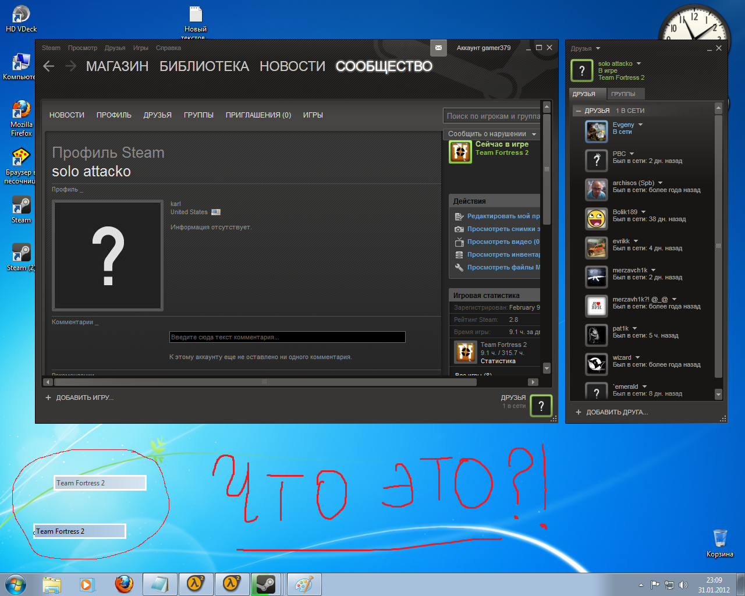Click PBC's question-mark avatar
The height and width of the screenshot is (596, 745).
[x=597, y=161]
